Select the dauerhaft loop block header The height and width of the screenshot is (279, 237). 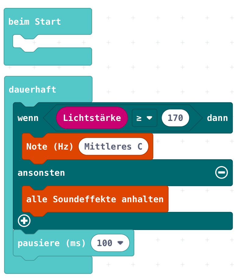32,90
